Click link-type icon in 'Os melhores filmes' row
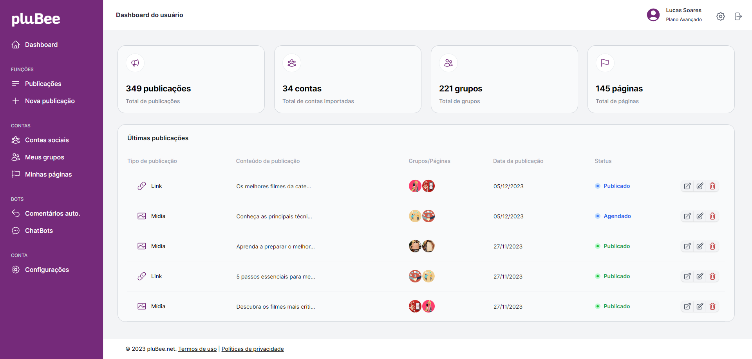Viewport: 752px width, 359px height. (x=142, y=186)
